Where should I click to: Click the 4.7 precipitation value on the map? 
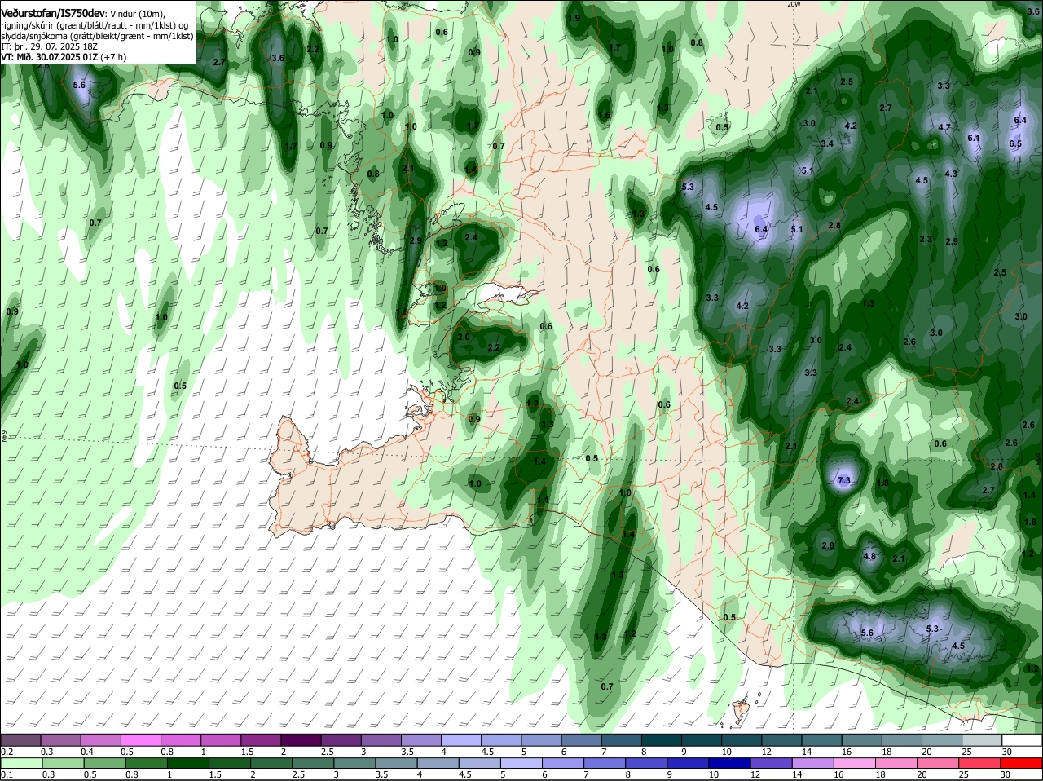point(944,127)
